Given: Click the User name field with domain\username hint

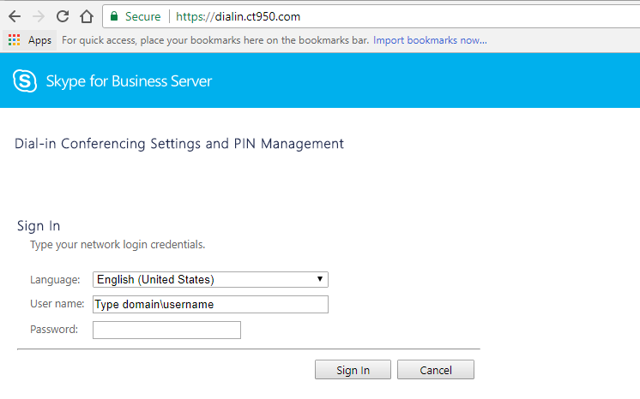Looking at the screenshot, I should [210, 305].
